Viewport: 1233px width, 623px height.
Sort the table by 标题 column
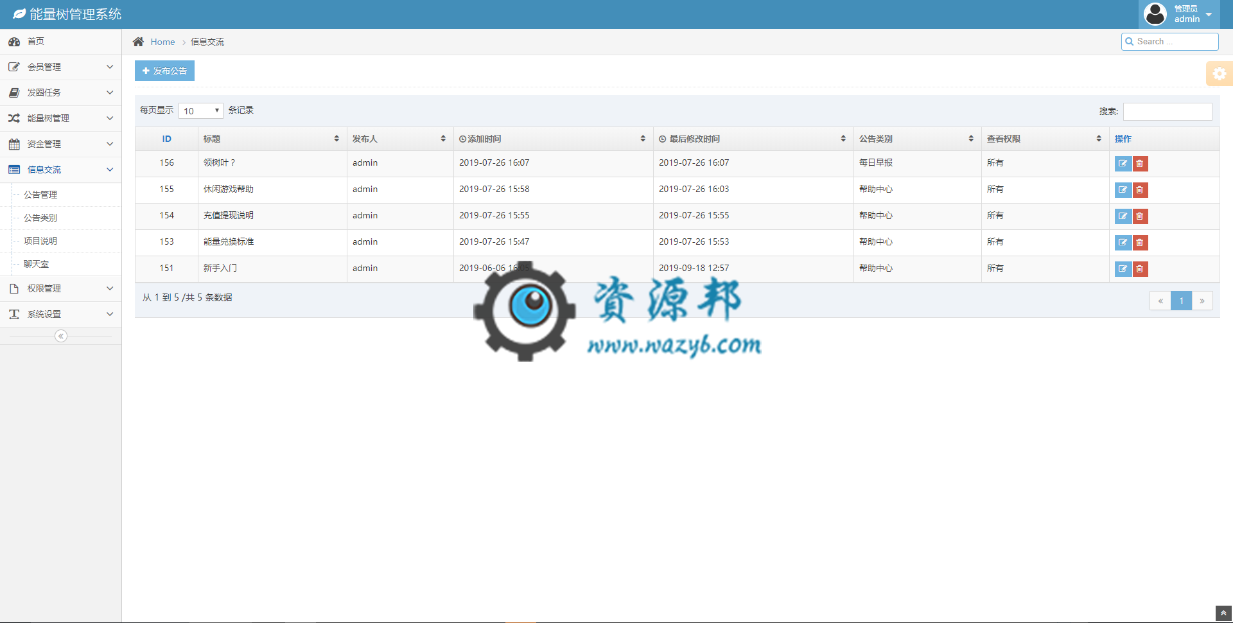pos(272,139)
